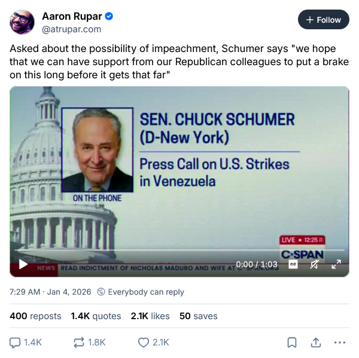This screenshot has height=358, width=359.
Task: Follow Aaron Rupar
Action: (x=323, y=20)
